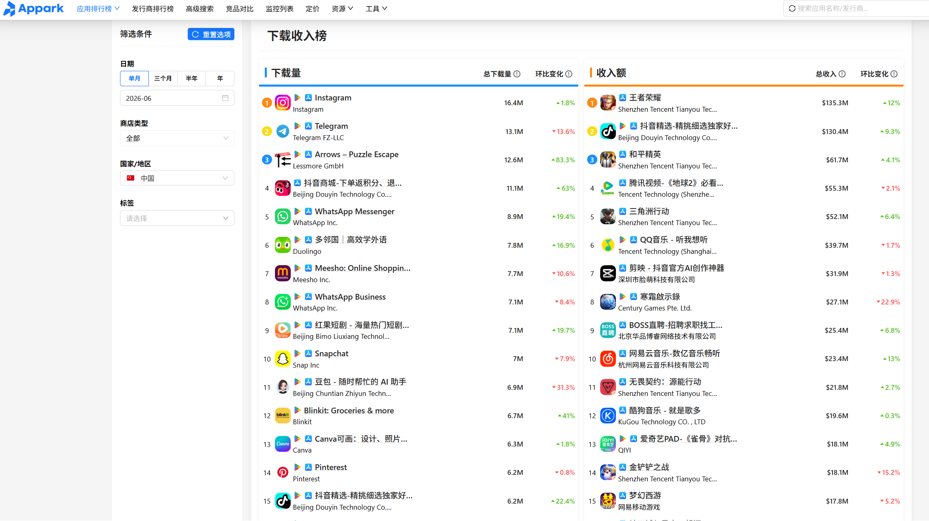
Task: Open the 王者荣耀 game icon
Action: point(608,103)
